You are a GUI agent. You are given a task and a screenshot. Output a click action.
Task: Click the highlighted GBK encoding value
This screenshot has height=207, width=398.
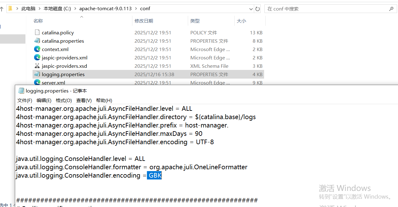click(155, 175)
